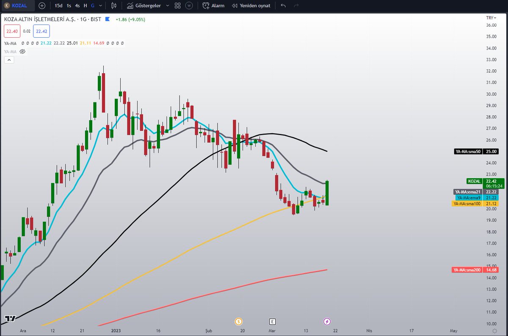Open the Göstergeler indicators menu

click(x=144, y=6)
